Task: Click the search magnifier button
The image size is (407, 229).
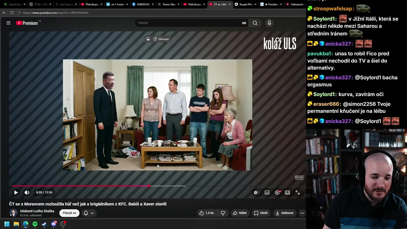Action: click(255, 23)
